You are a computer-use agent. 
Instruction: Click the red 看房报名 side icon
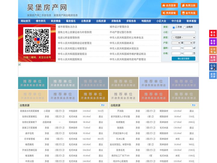pos(213,34)
